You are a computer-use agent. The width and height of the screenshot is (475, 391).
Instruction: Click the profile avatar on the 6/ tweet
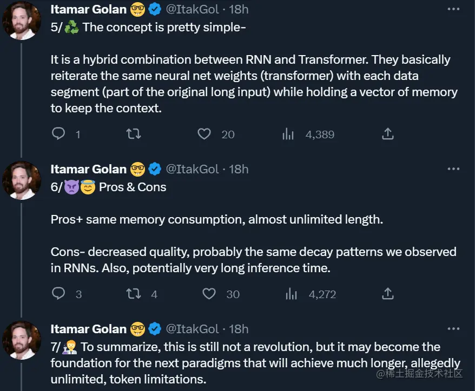(x=22, y=180)
